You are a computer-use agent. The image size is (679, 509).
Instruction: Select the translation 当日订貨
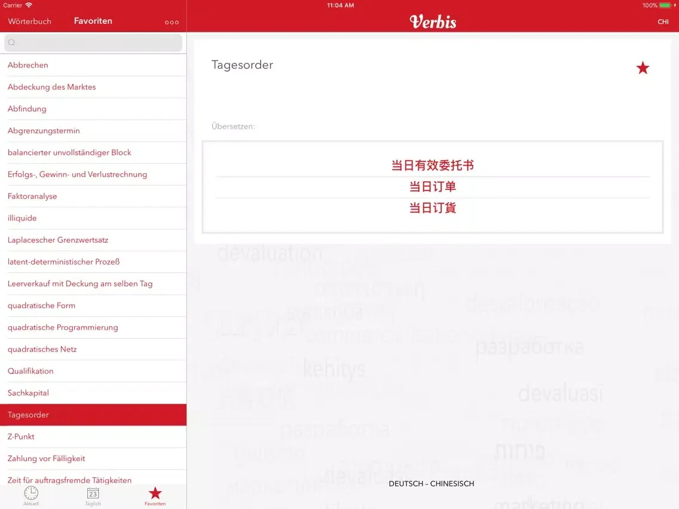433,208
